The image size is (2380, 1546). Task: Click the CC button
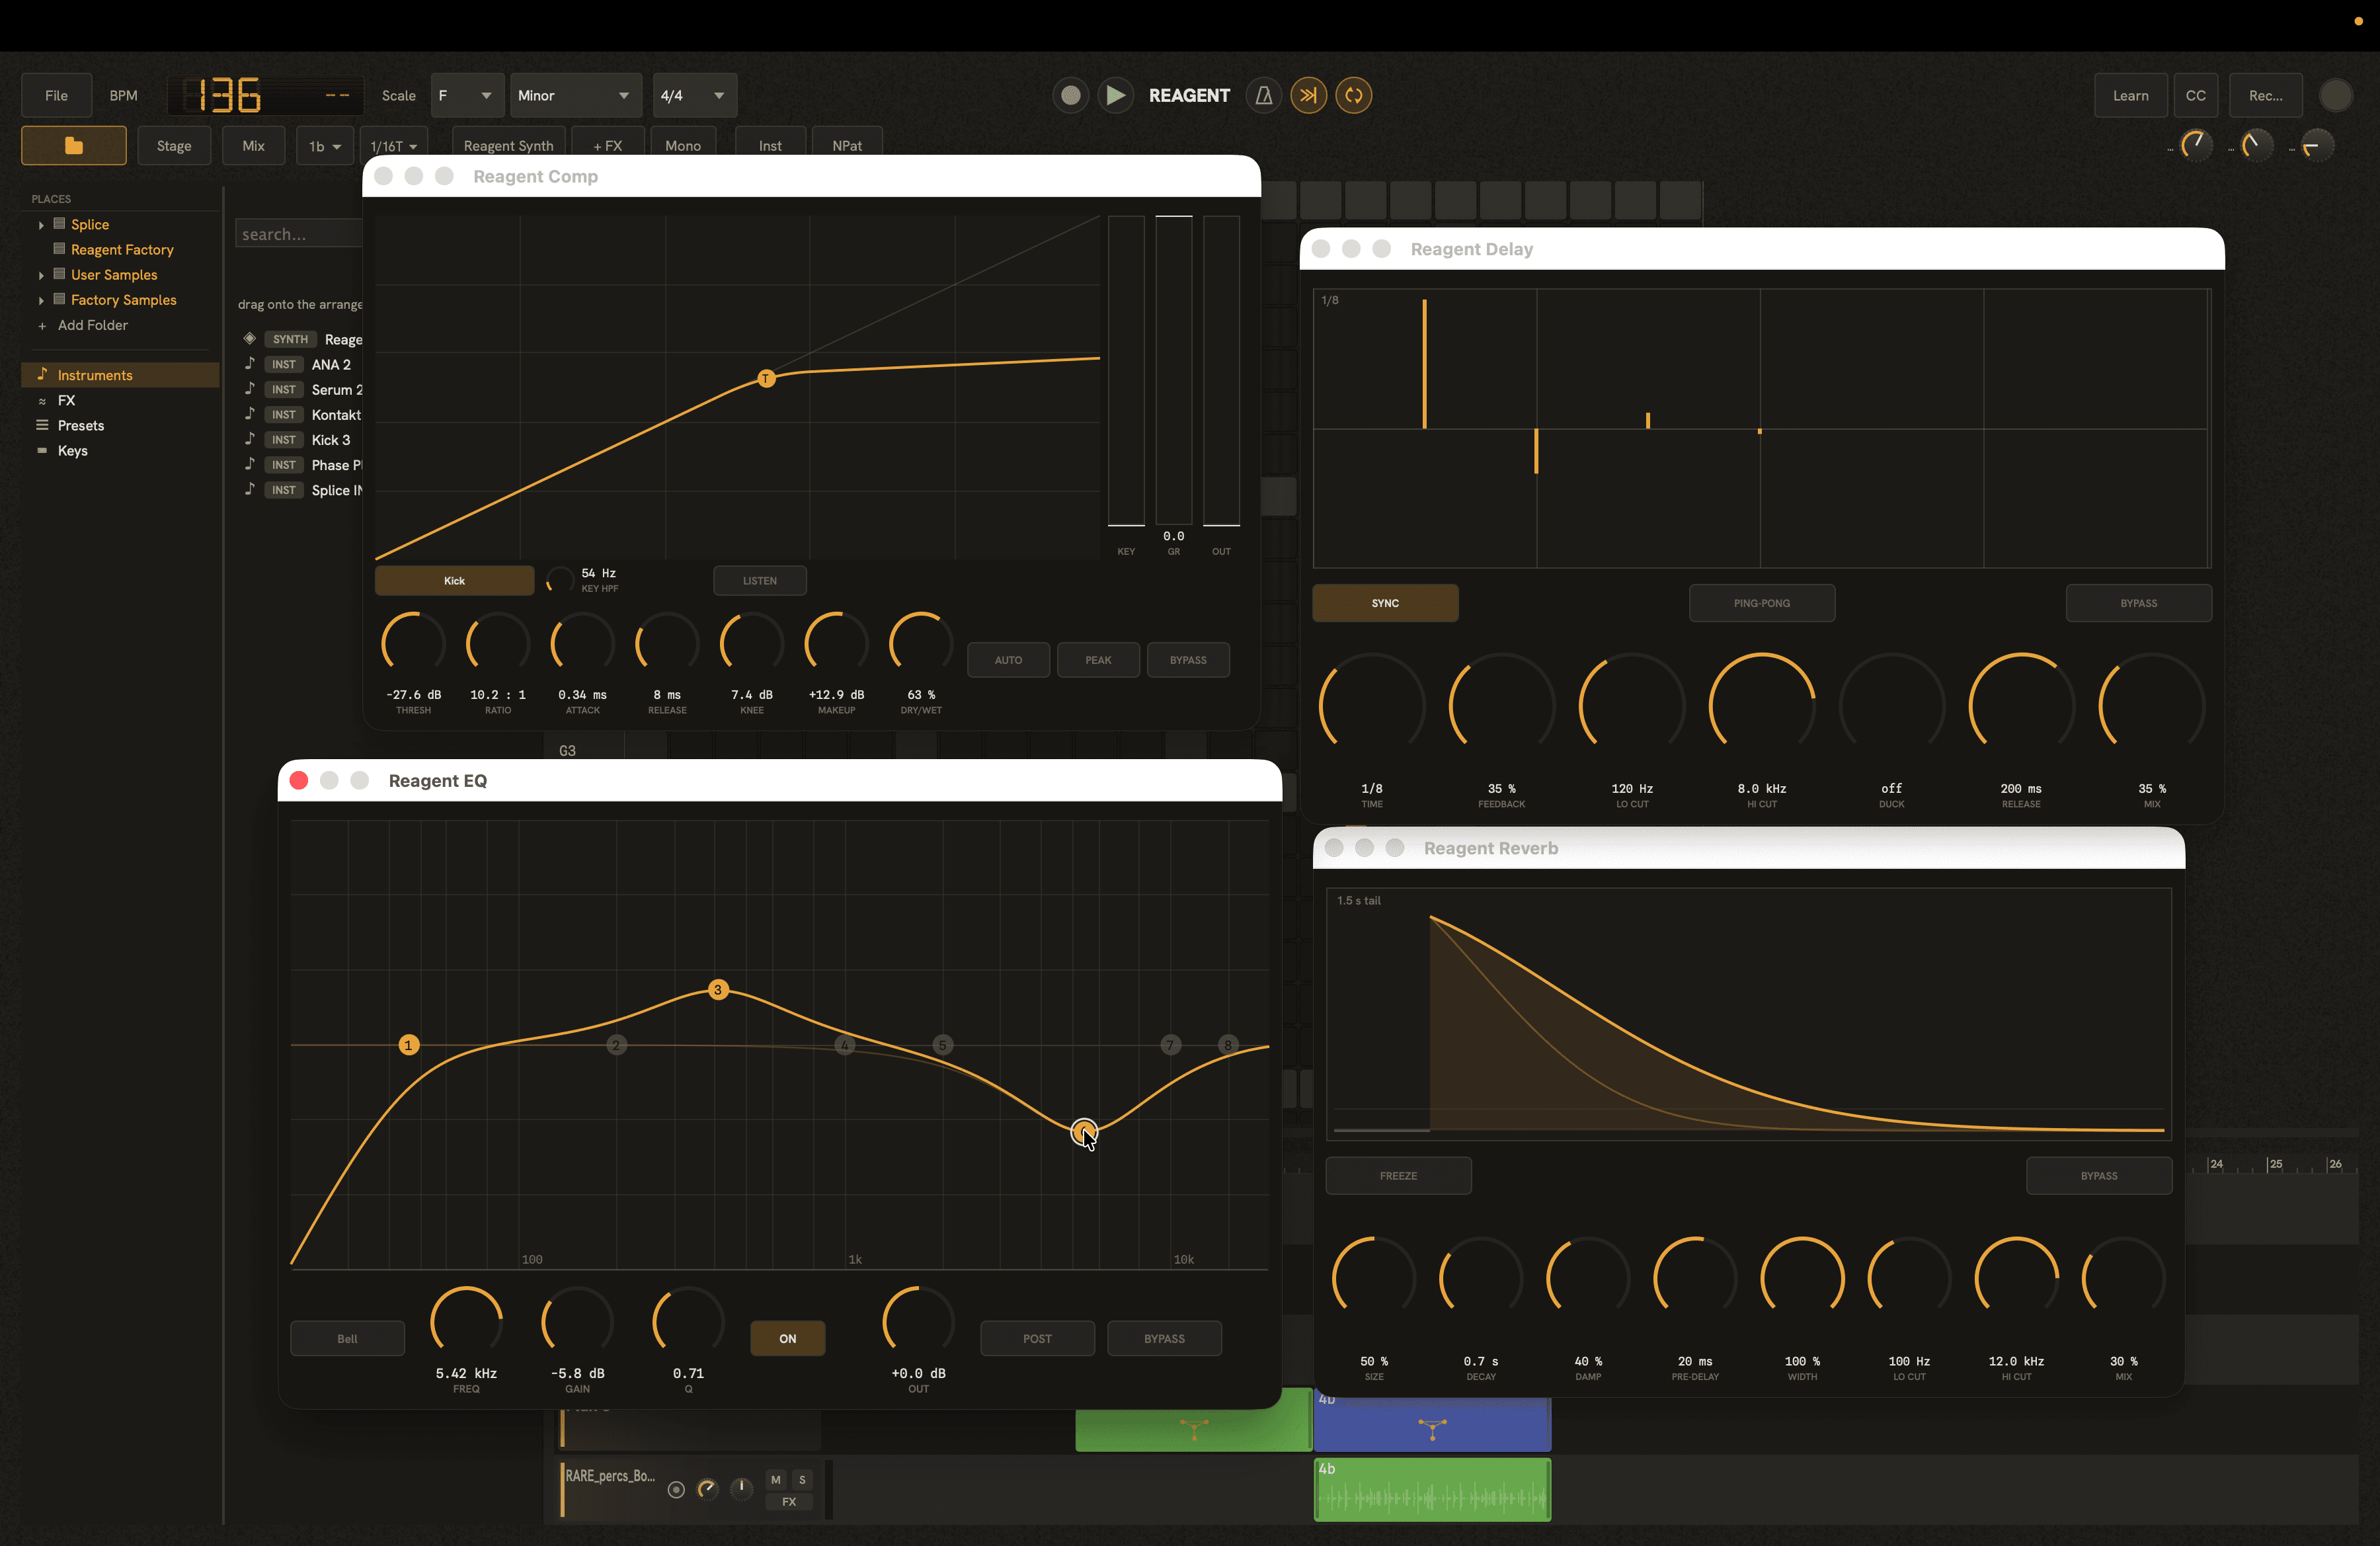tap(2196, 96)
